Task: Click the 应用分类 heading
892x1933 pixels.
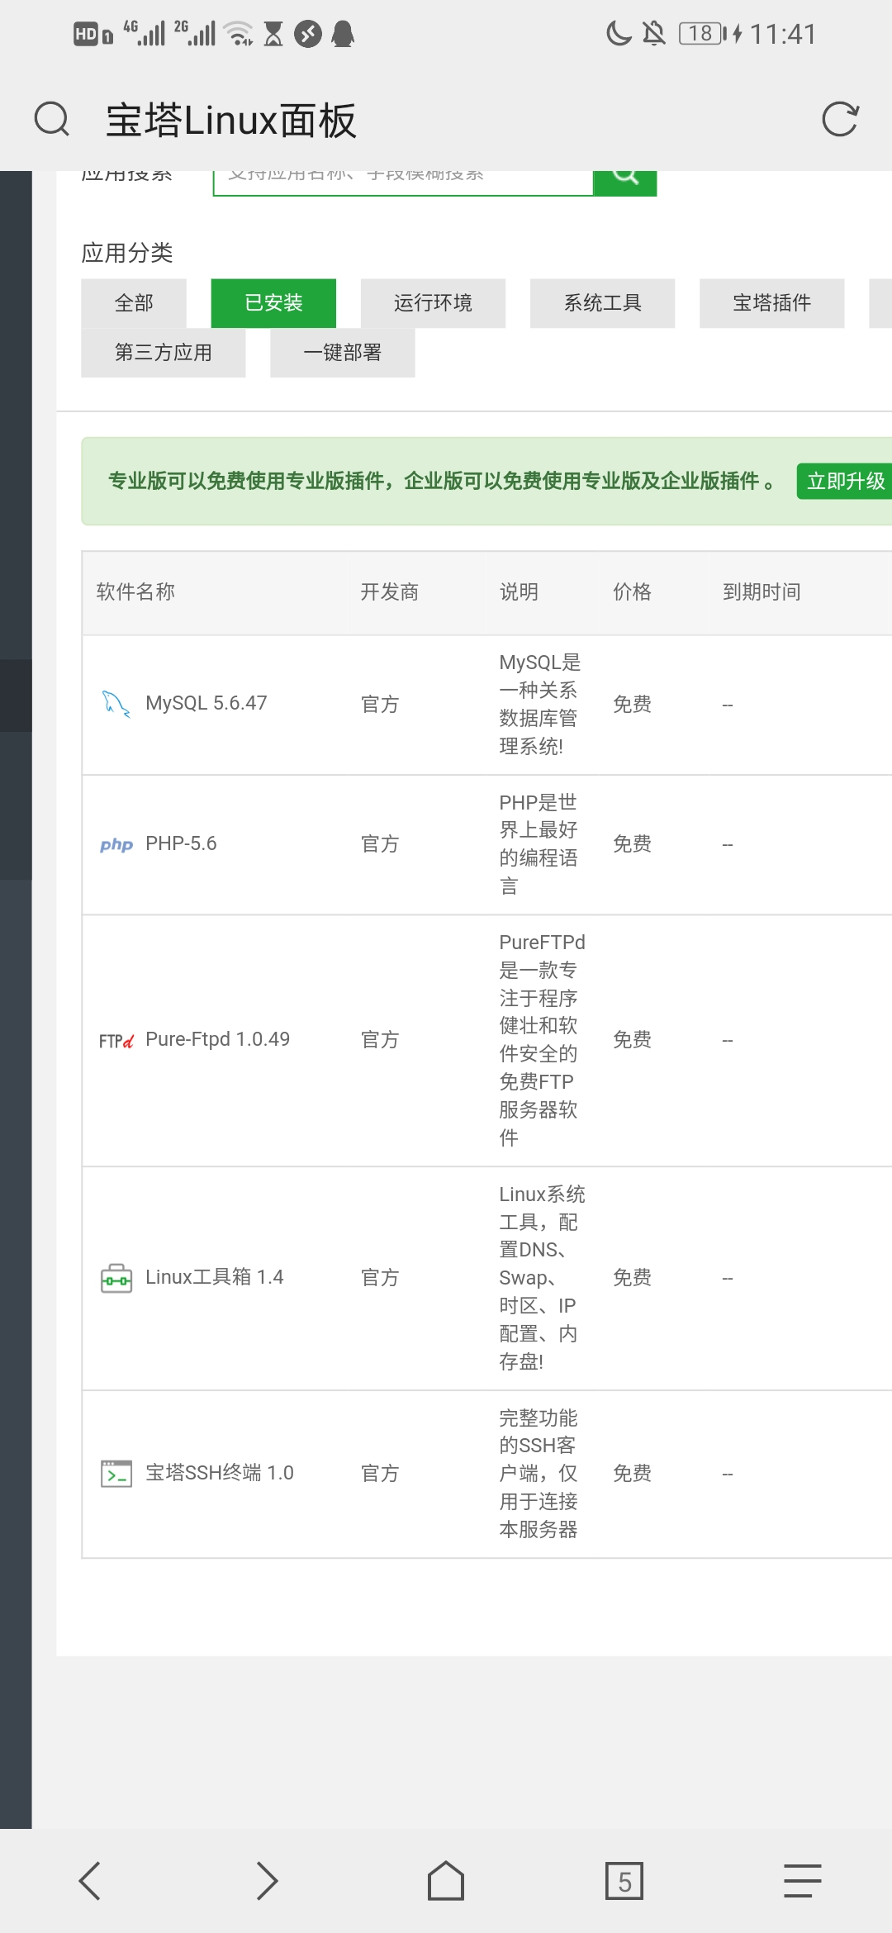Action: [x=127, y=253]
